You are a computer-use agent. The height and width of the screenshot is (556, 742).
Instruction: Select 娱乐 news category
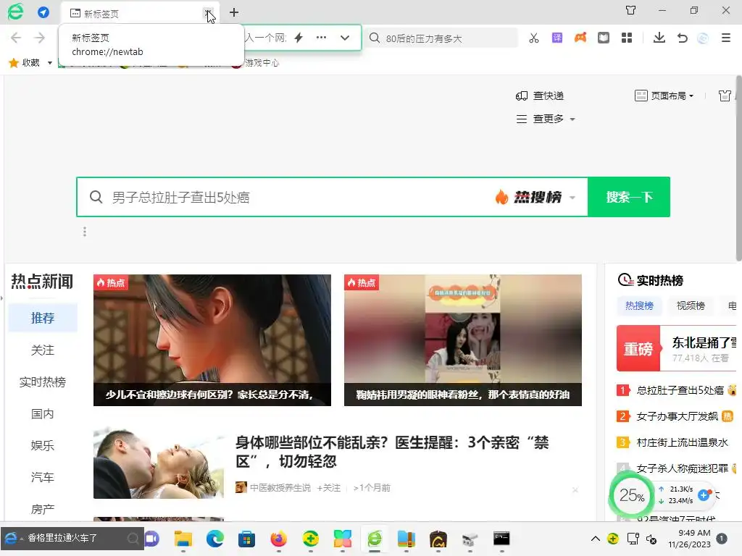pyautogui.click(x=43, y=445)
